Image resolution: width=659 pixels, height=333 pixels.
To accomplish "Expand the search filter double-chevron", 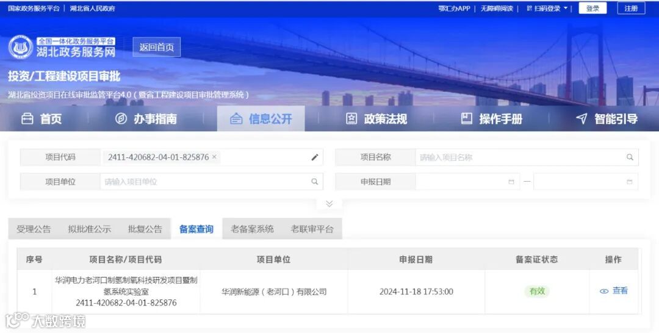I will (329, 204).
